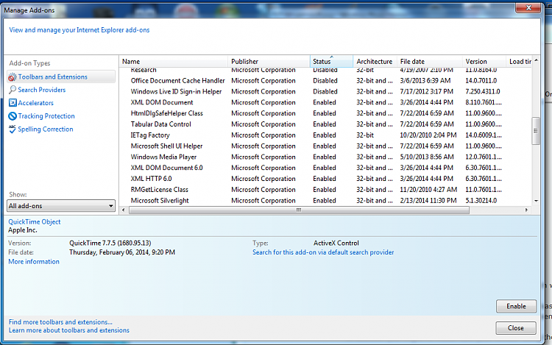Select Windows Live ID Sign-in Helper row

pos(325,91)
